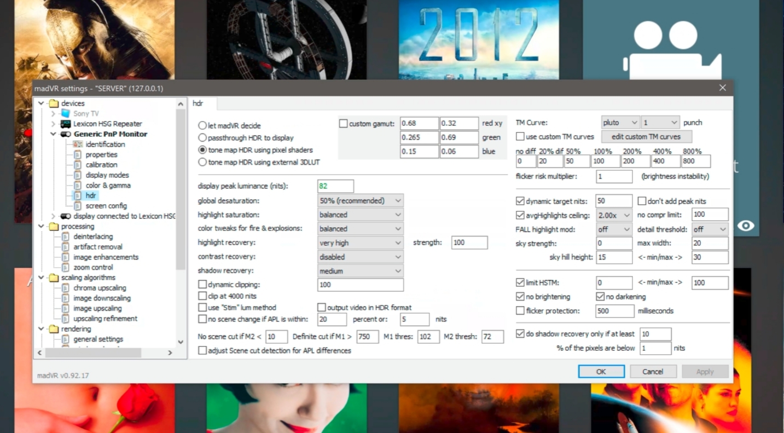784x433 pixels.
Task: Enable clip at 4000 nits checkbox
Action: 202,296
